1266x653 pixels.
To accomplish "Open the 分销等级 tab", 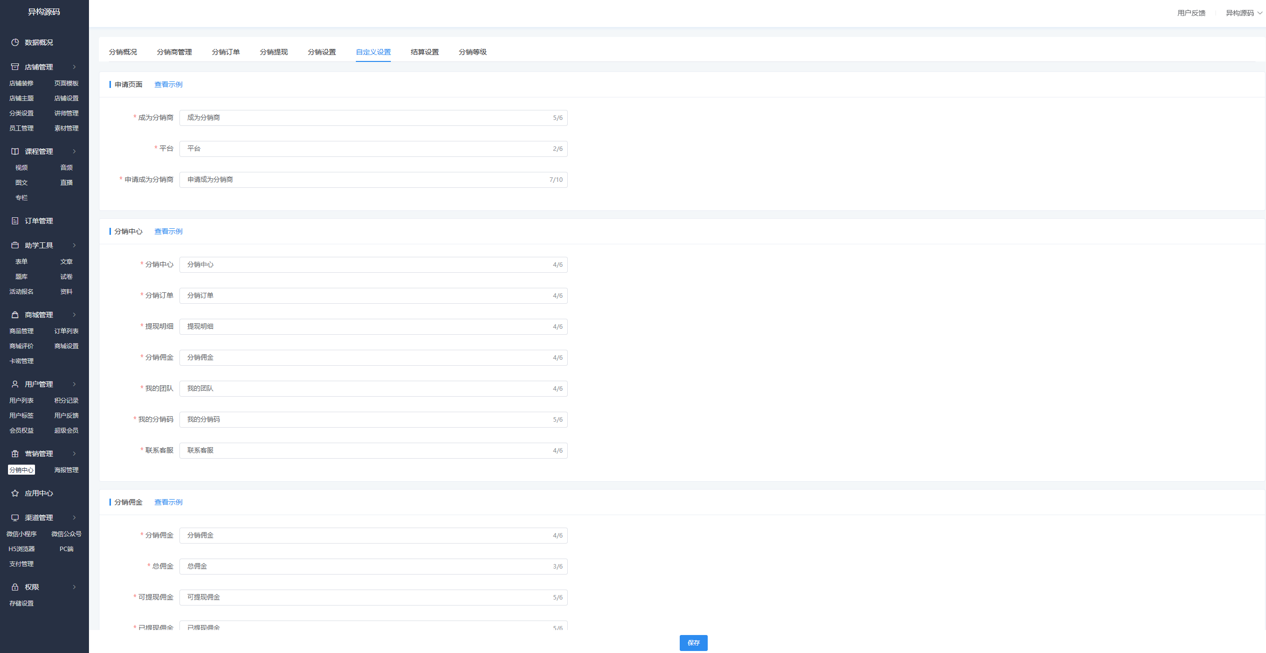I will tap(472, 52).
